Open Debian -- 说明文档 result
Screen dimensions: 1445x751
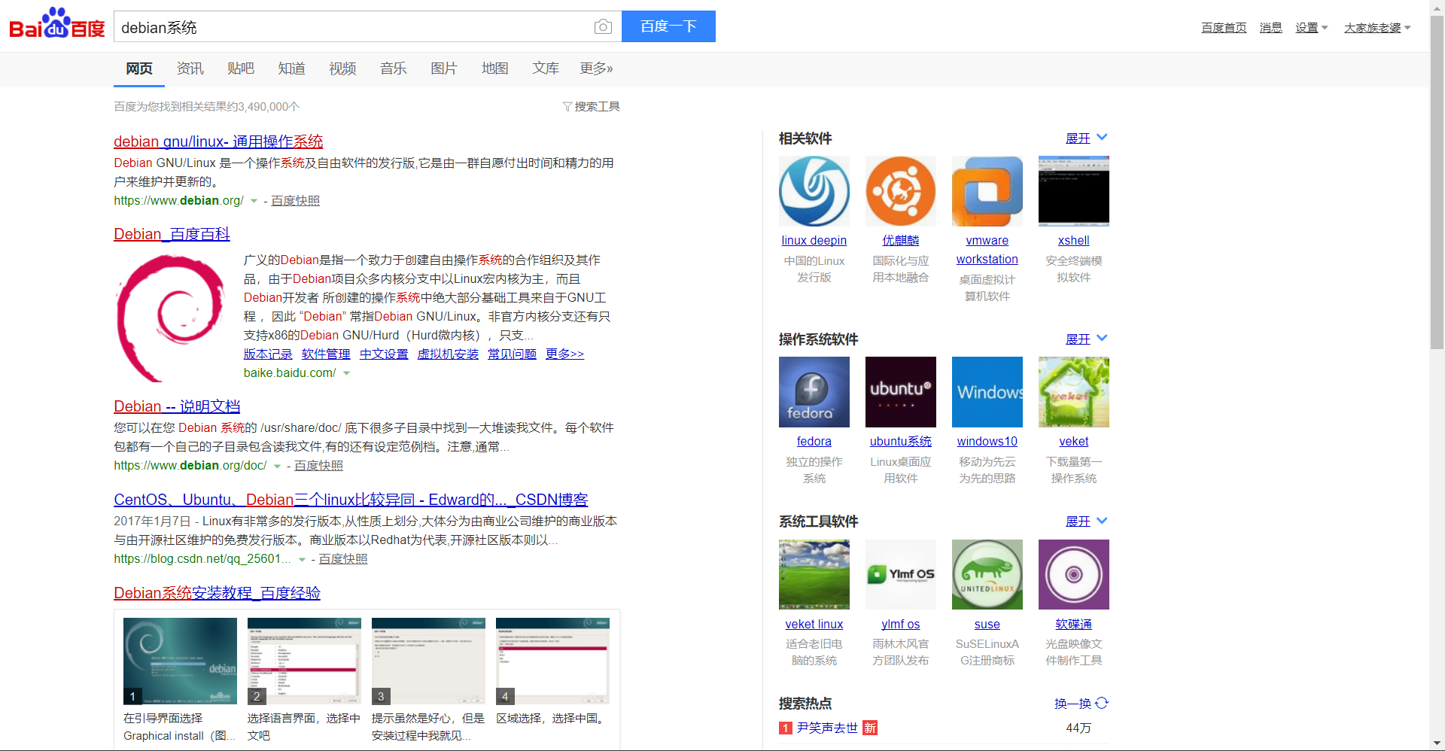[x=177, y=406]
